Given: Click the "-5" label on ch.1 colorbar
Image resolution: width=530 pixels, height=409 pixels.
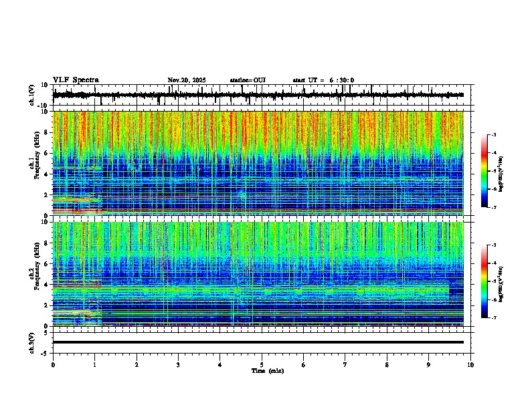Looking at the screenshot, I should click(x=494, y=171).
